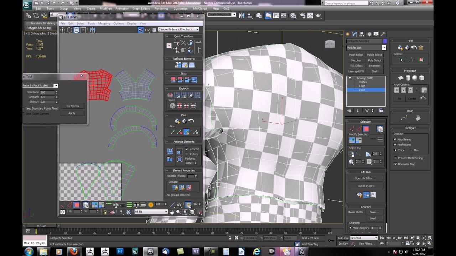Viewport: 456px width, 256px height.
Task: Select the Rotate tool in Edit UVWs toolbar
Action: (69, 30)
